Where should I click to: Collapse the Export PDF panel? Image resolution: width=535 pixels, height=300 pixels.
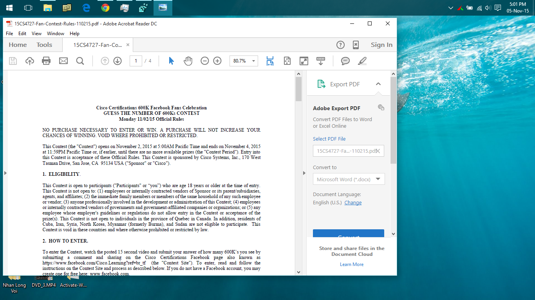click(378, 84)
